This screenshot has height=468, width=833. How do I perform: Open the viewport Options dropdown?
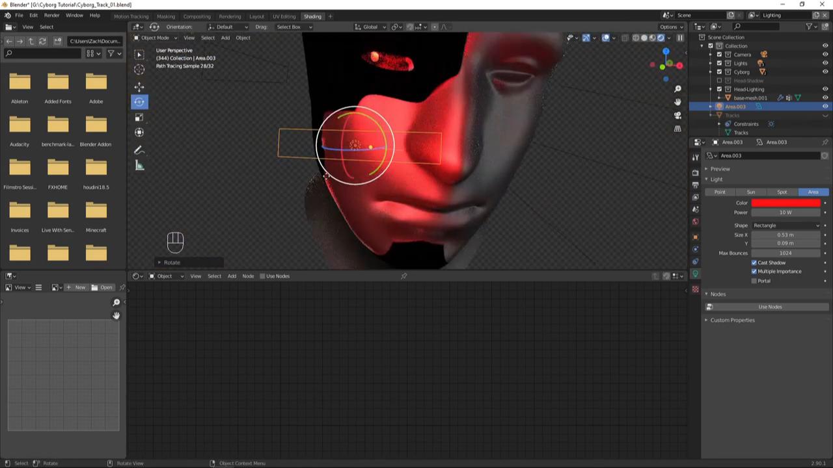tap(671, 27)
